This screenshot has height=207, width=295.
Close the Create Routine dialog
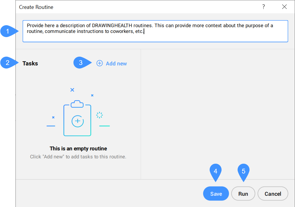[285, 7]
